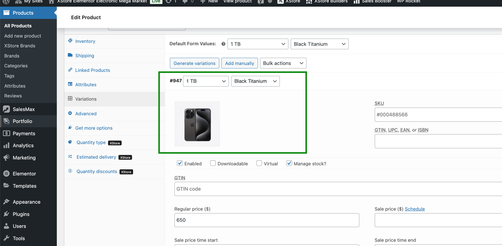Open XStore Brands submenu item
Image resolution: width=502 pixels, height=246 pixels.
point(20,46)
